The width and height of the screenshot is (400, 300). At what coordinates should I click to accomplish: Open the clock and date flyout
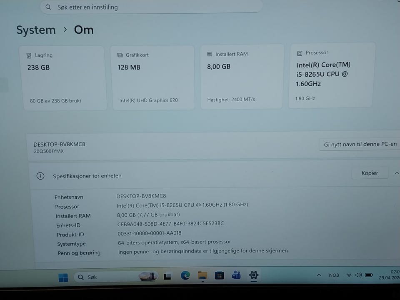pyautogui.click(x=389, y=275)
